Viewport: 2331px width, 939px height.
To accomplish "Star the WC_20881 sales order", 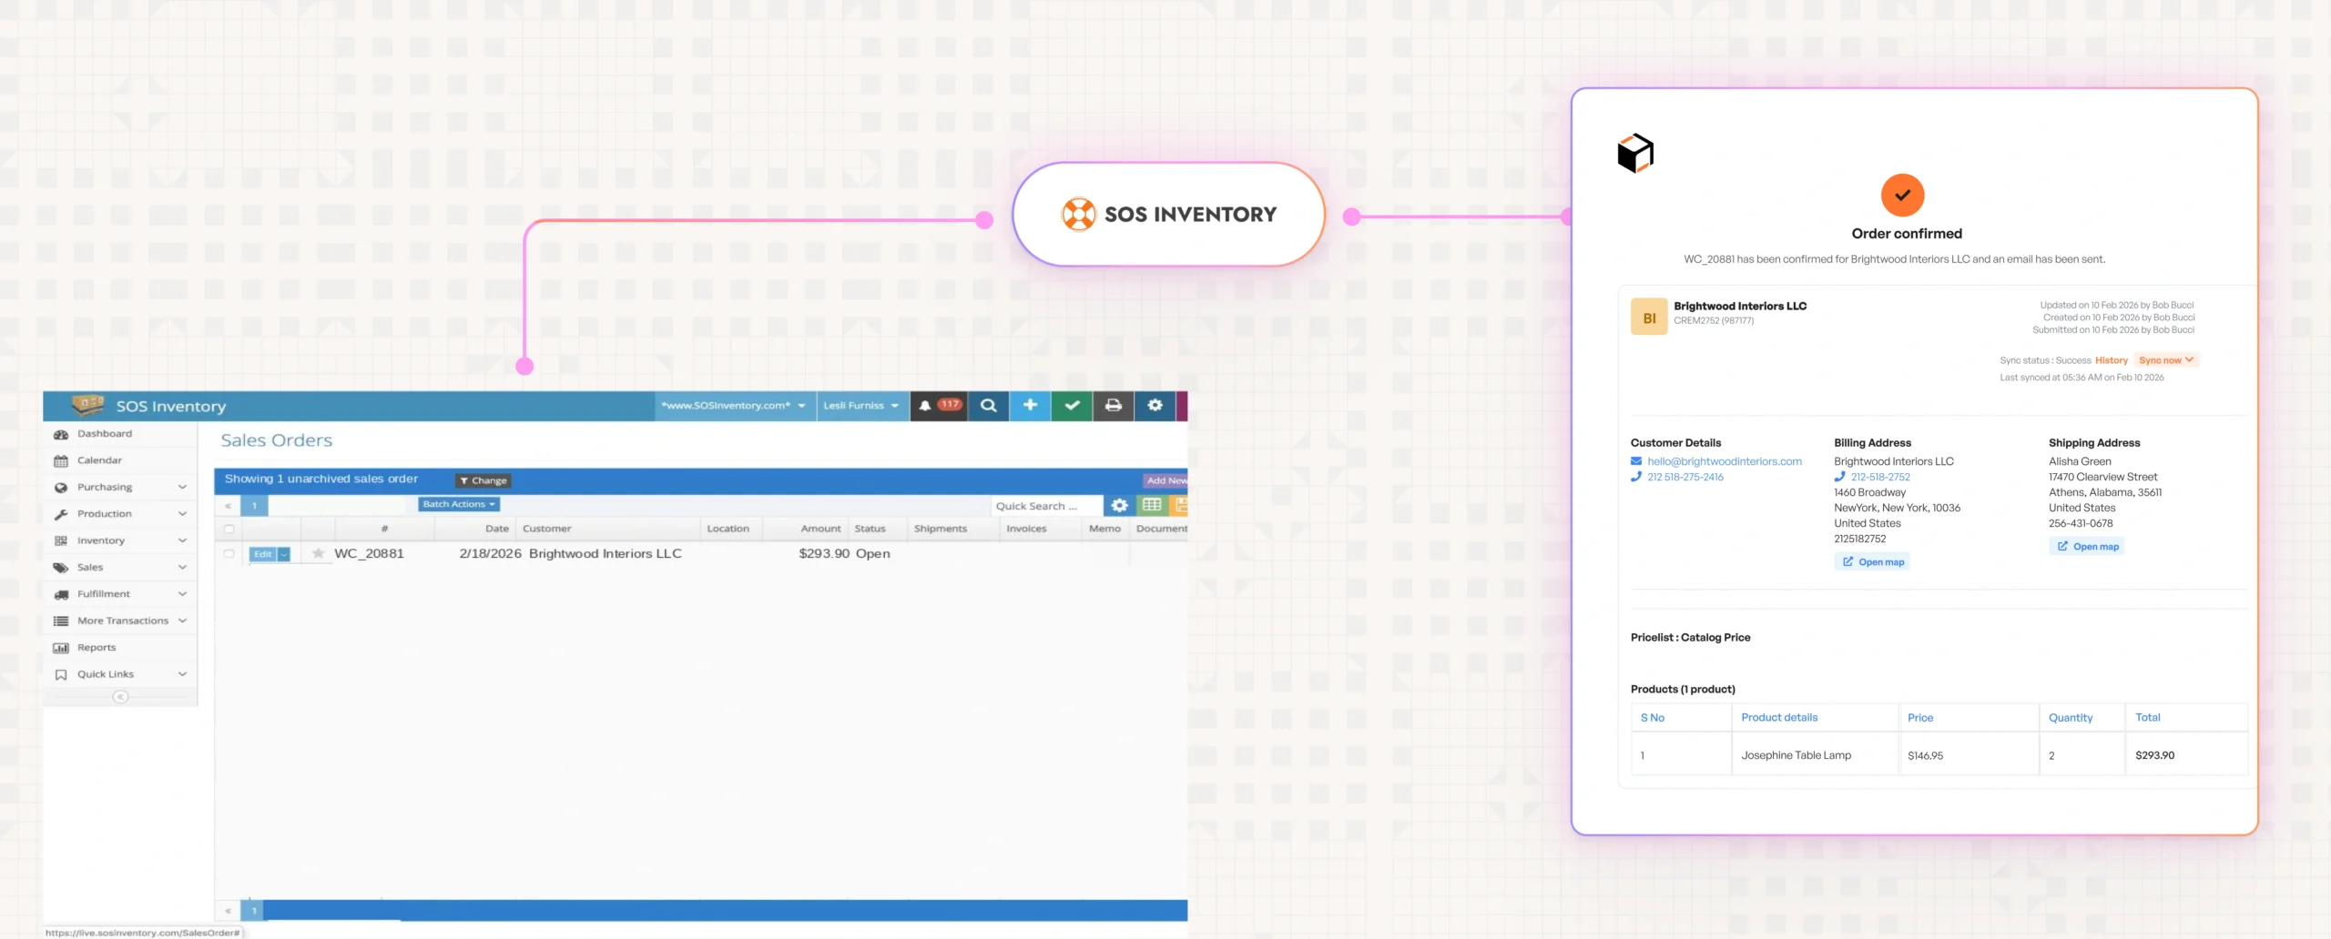I will (318, 553).
